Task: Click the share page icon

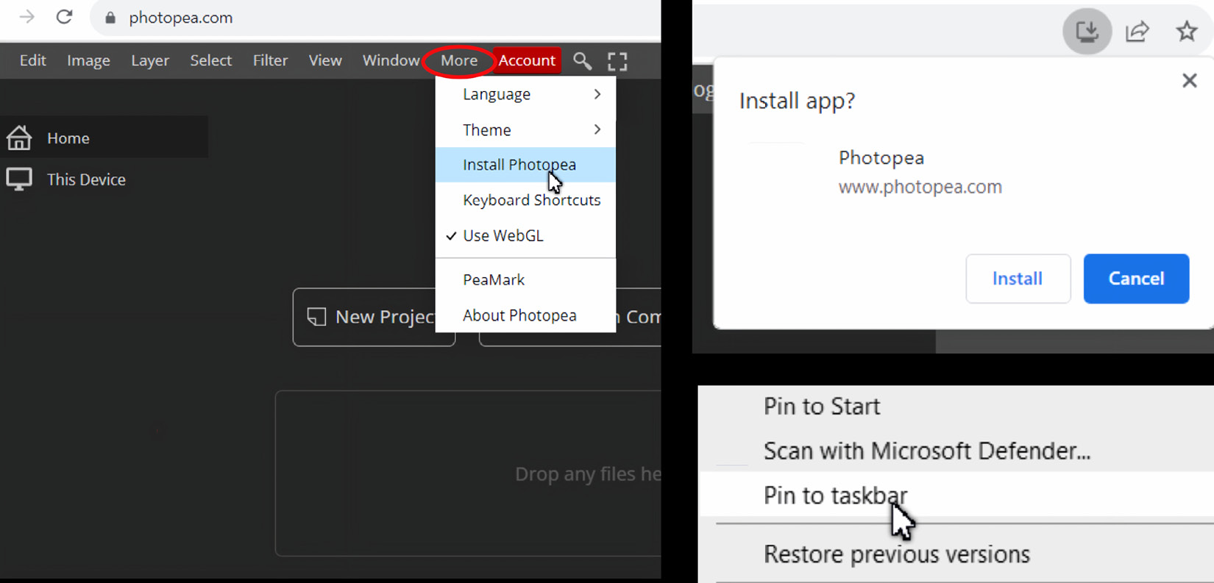Action: pos(1137,31)
